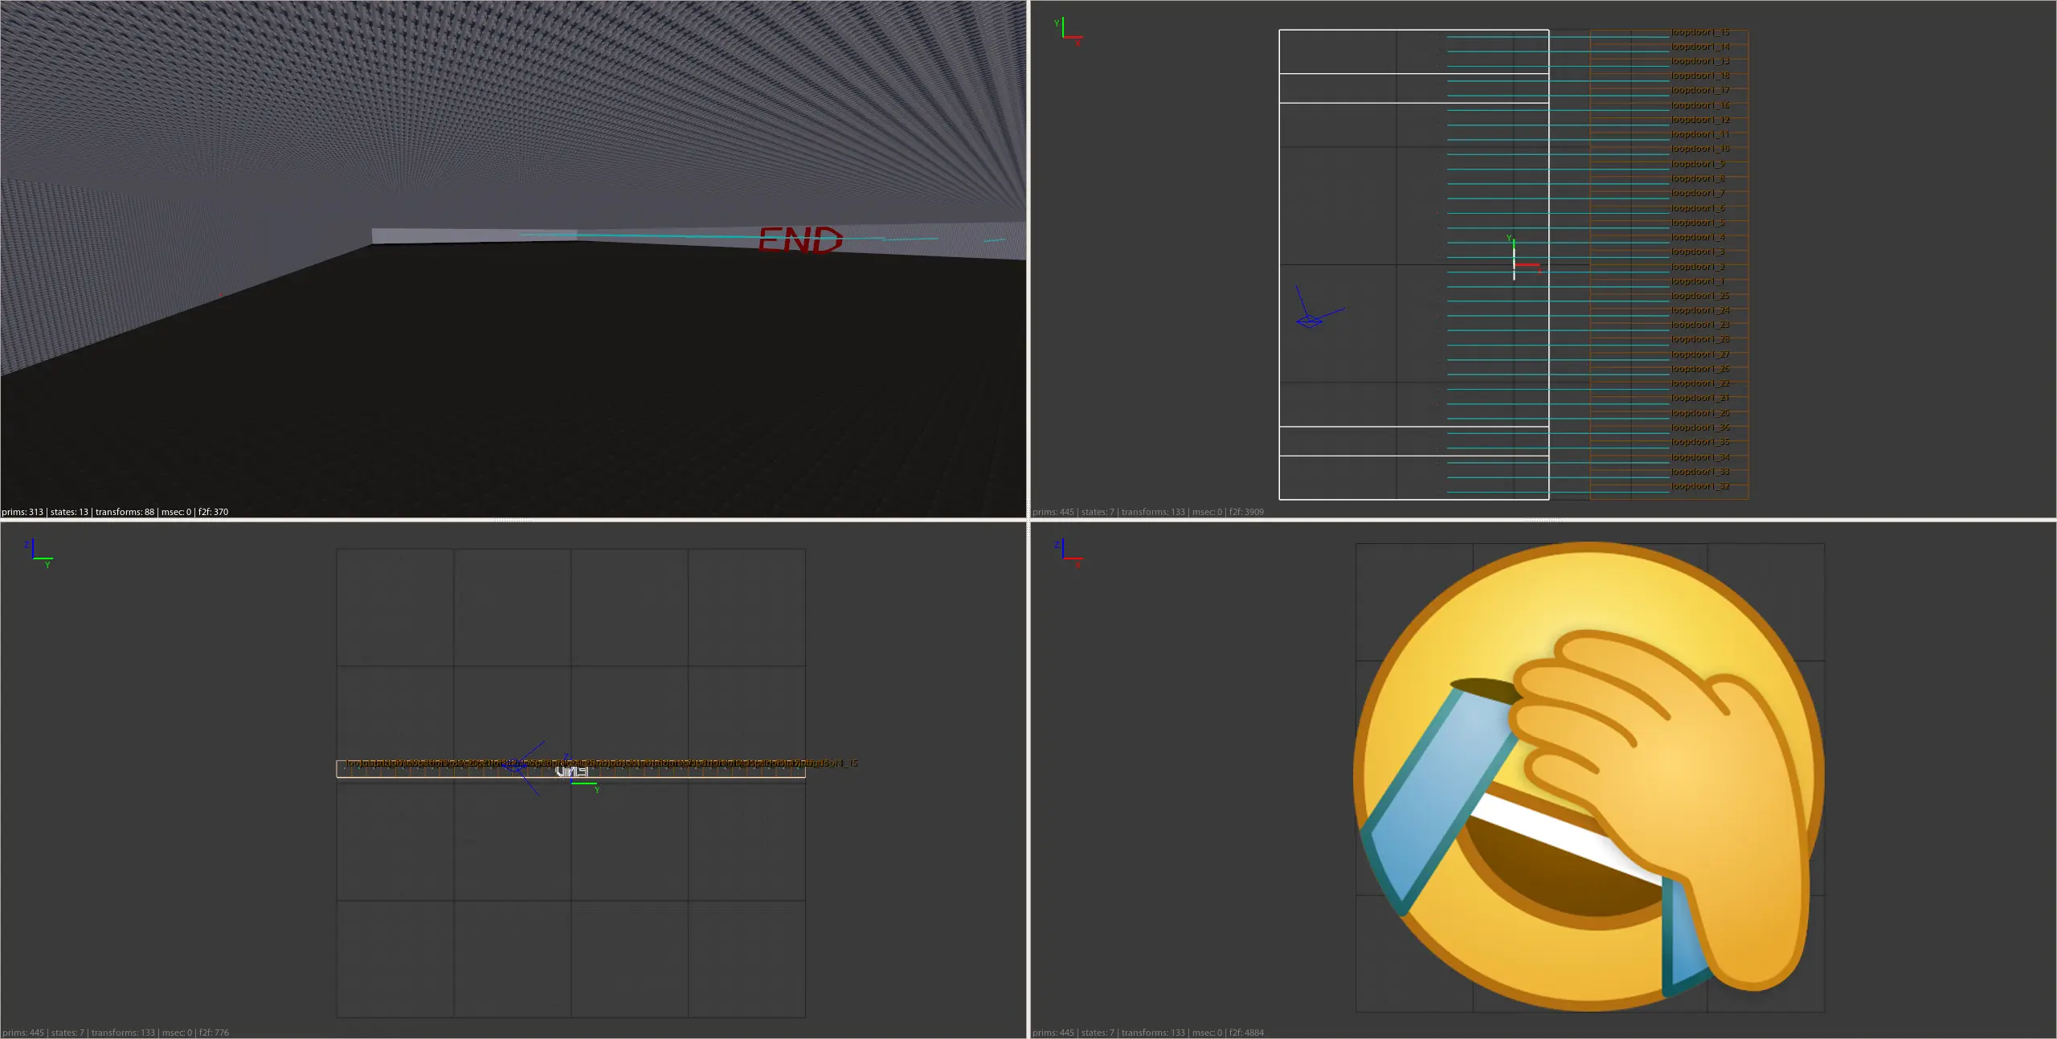Select entity label loopdoor1_36
This screenshot has width=2057, height=1039.
[1699, 427]
